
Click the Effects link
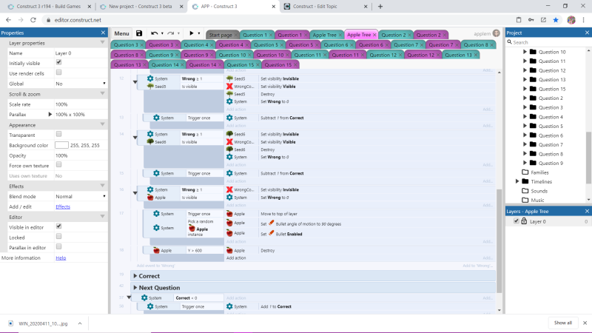63,206
